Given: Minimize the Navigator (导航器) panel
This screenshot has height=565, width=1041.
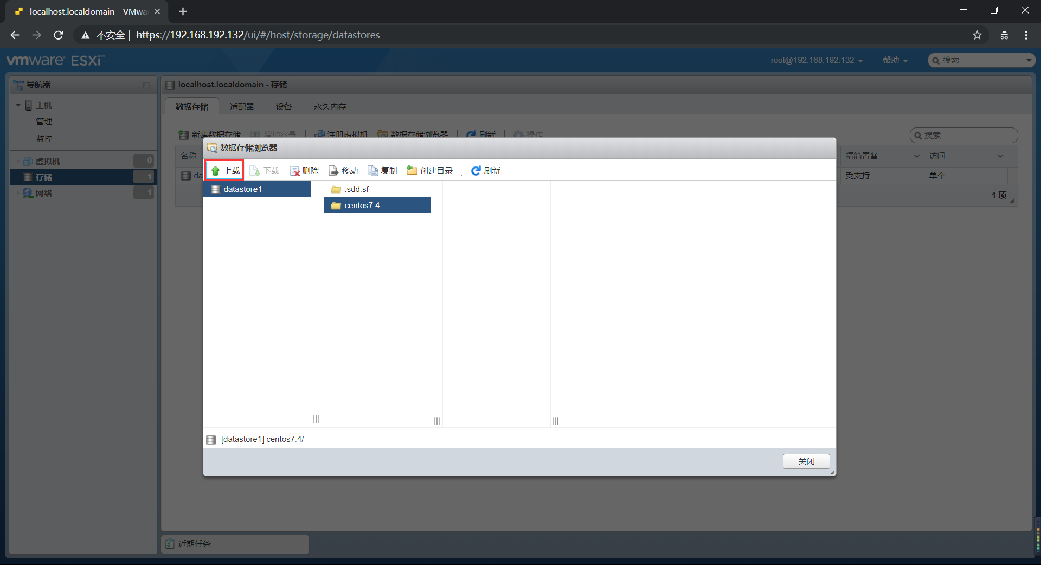Looking at the screenshot, I should pos(146,85).
